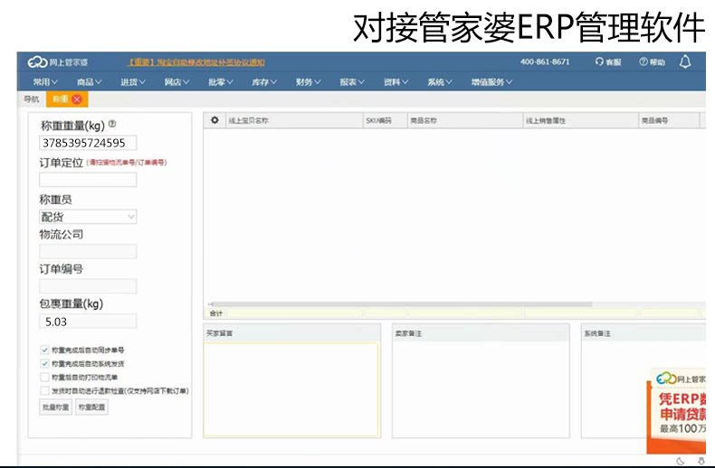This screenshot has height=468, width=715.
Task: Expand the 进货 menu
Action: (133, 82)
